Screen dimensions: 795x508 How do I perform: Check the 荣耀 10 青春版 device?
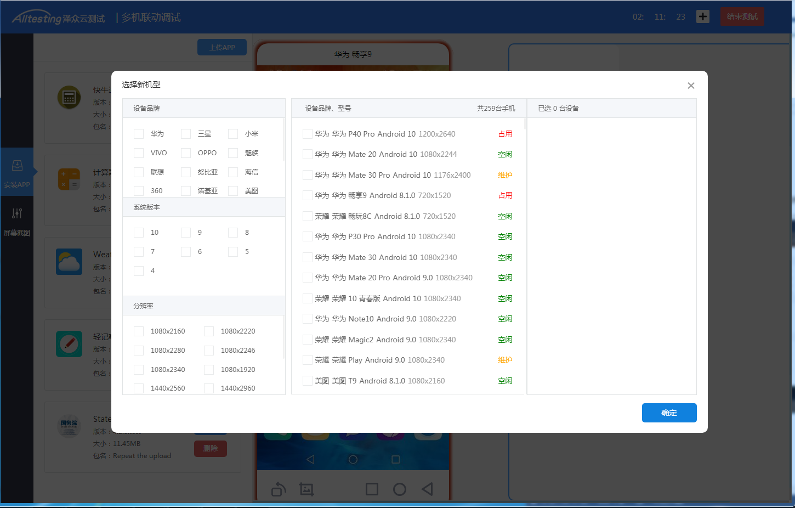pyautogui.click(x=308, y=299)
